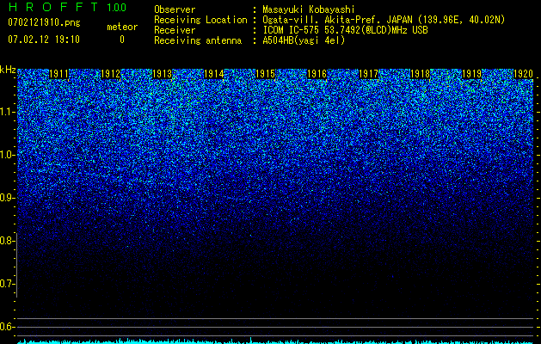Viewport: 541px width, 344px height.
Task: Click the Receiver label
Action: pos(175,30)
